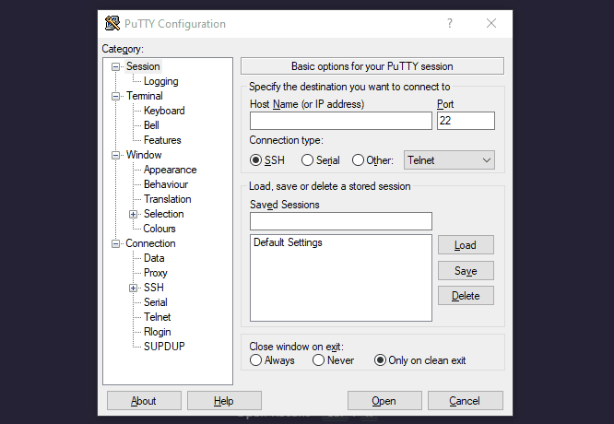Open the Keyboard settings category

coord(164,111)
